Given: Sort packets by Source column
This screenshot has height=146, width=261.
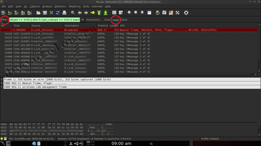Looking at the screenshot, I should click(x=47, y=25).
